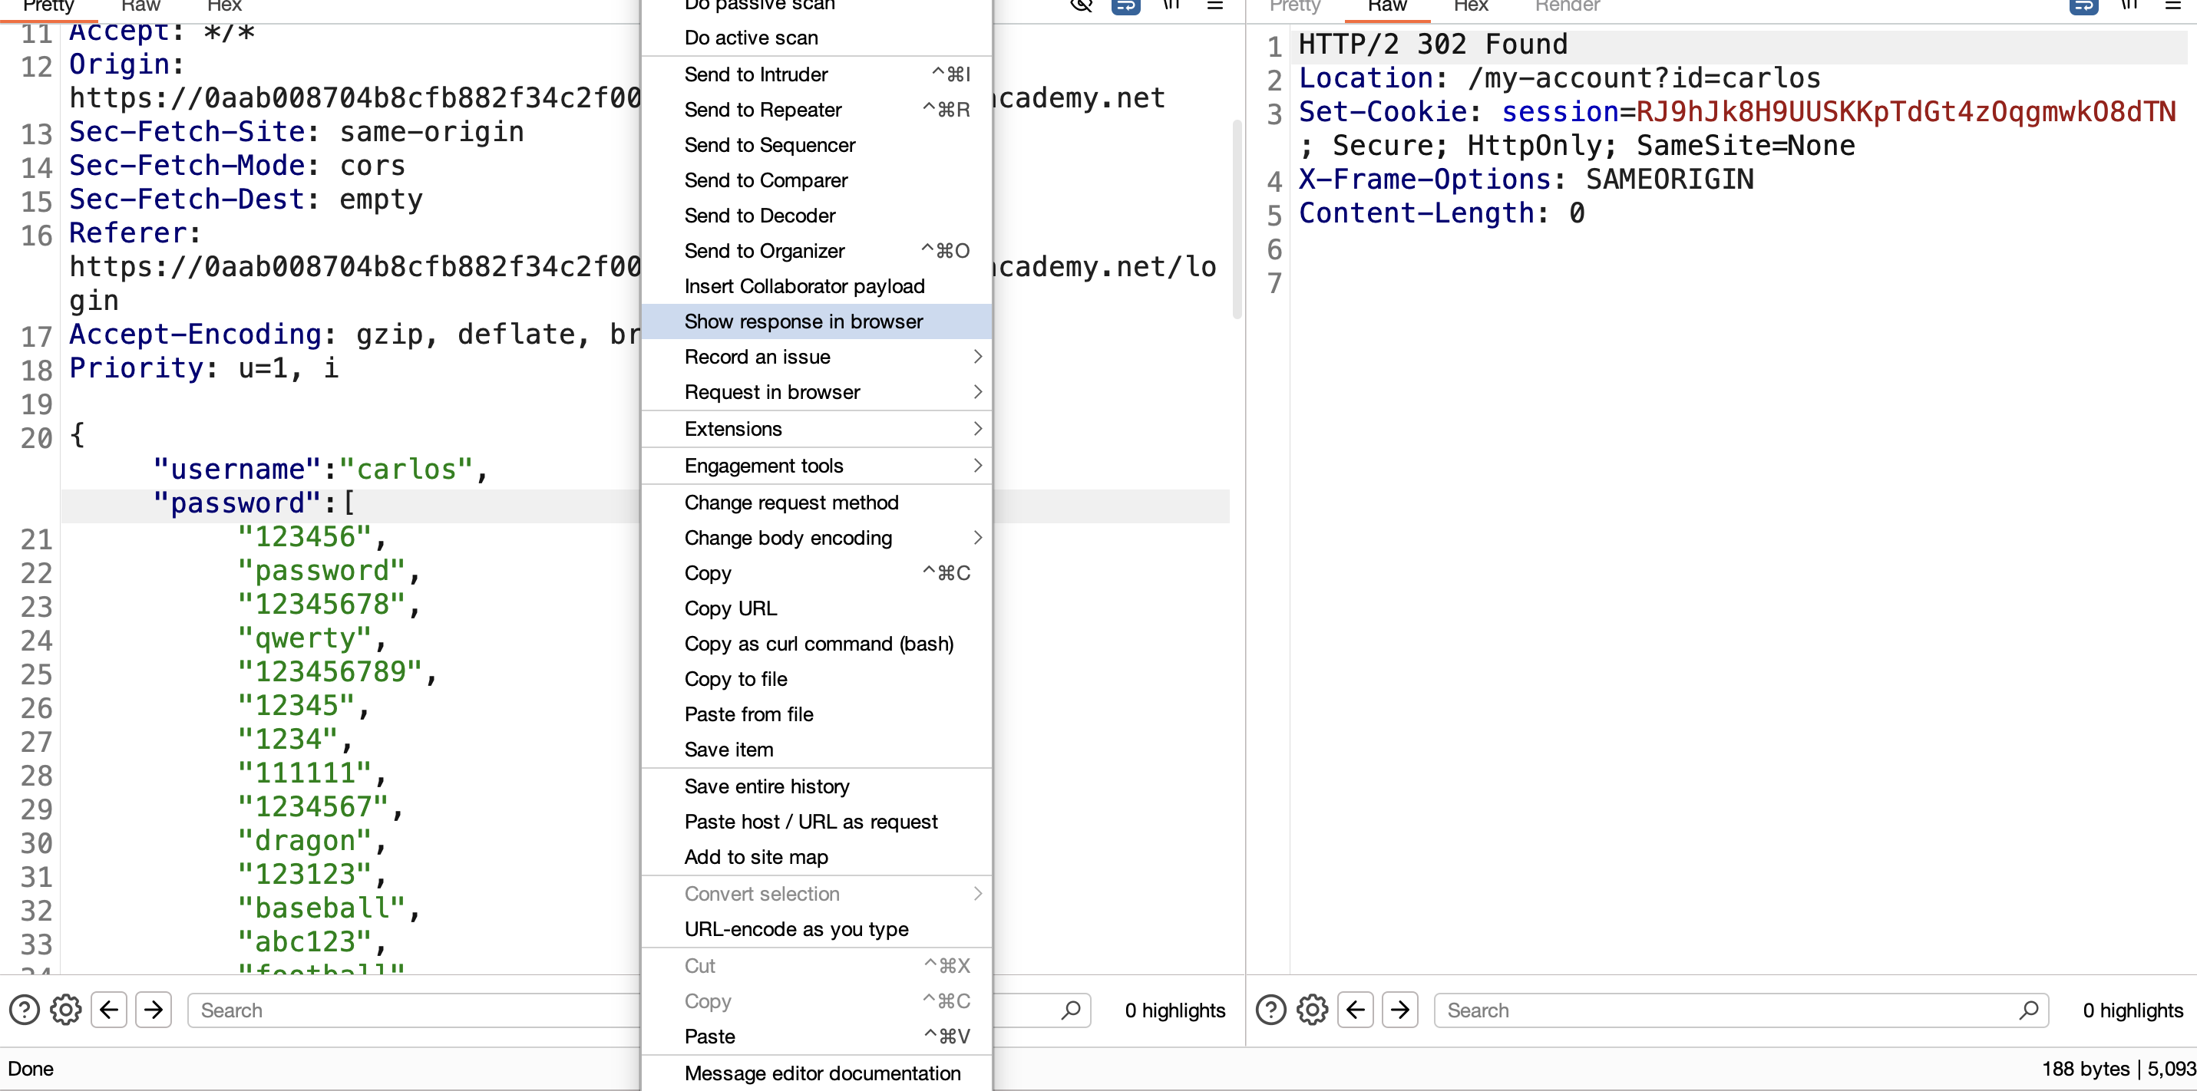Open request panel search settings gear
The height and width of the screenshot is (1091, 2197).
pos(66,1010)
